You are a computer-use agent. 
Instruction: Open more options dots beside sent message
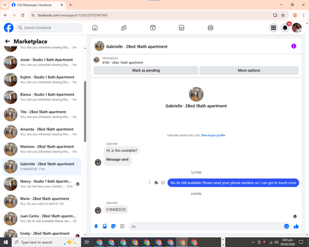click(x=150, y=183)
